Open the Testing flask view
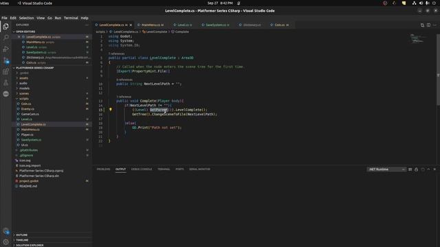The image size is (440, 247). point(5,82)
